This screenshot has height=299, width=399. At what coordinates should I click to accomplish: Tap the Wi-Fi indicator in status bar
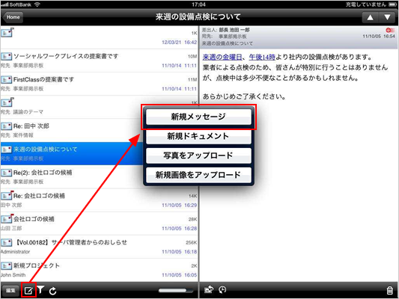point(37,4)
